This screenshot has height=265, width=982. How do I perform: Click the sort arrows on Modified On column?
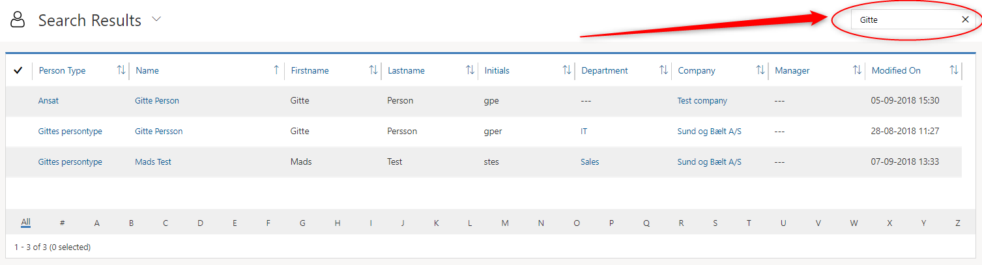[954, 70]
